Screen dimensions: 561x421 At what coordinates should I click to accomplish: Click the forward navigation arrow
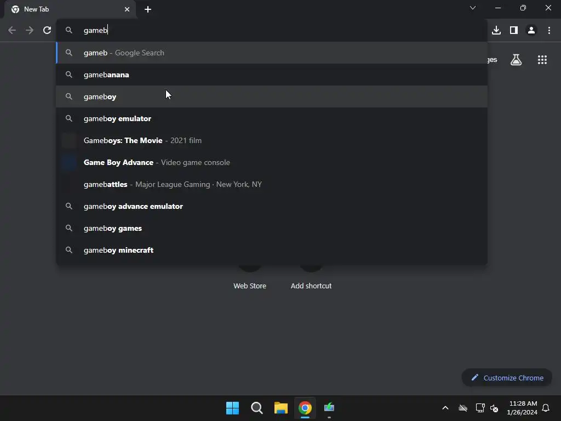tap(30, 31)
